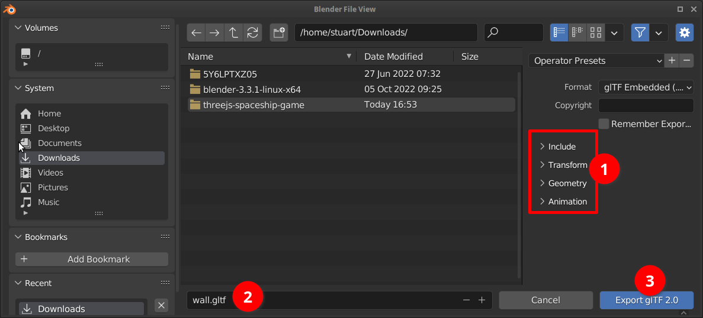Expand the Animation section
703x318 pixels.
564,202
